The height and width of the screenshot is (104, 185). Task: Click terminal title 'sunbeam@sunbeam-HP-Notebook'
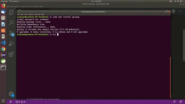click(x=94, y=12)
